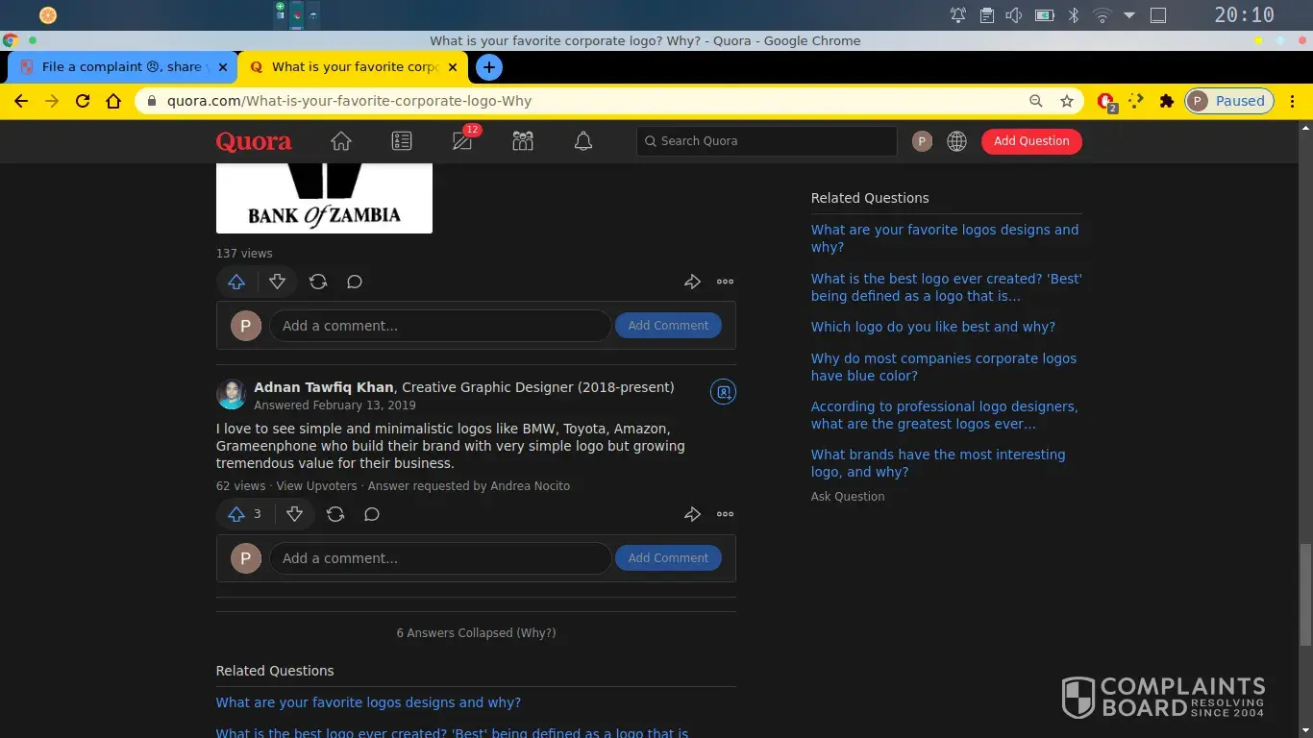Screen dimensions: 1313x738
Task: Open the zoom magnifier in the address bar
Action: [1036, 101]
